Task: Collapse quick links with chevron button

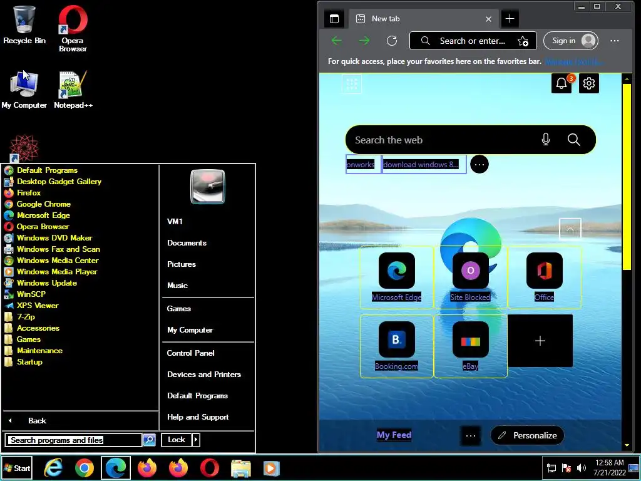Action: (570, 229)
